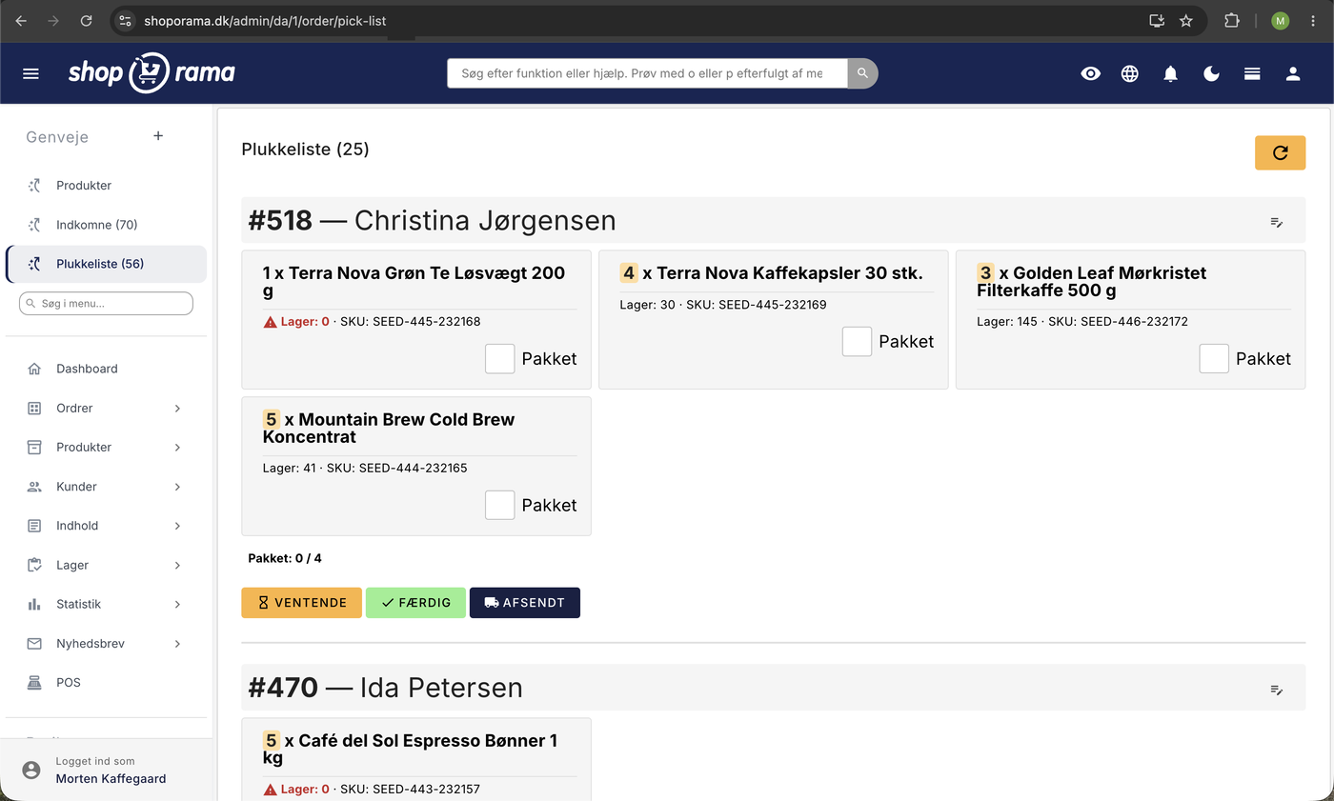Open Indkomne (70) shortcut
The width and height of the screenshot is (1334, 801).
coord(106,225)
